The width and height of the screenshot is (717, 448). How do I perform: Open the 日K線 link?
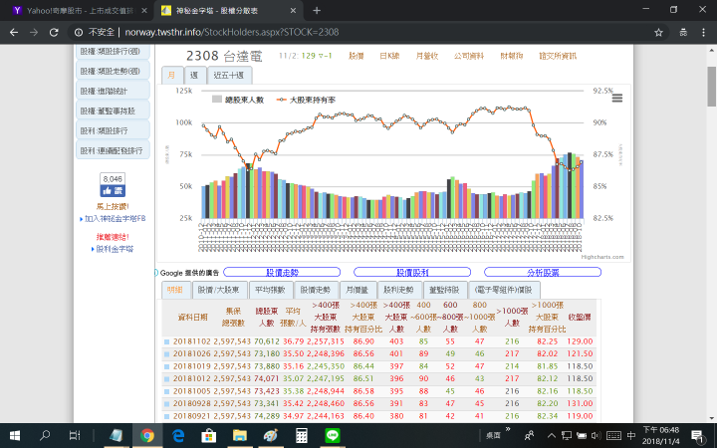pyautogui.click(x=388, y=57)
